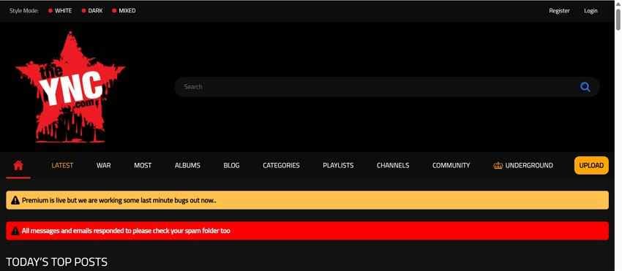The width and height of the screenshot is (622, 271).
Task: Open the WAR section
Action: pyautogui.click(x=103, y=166)
